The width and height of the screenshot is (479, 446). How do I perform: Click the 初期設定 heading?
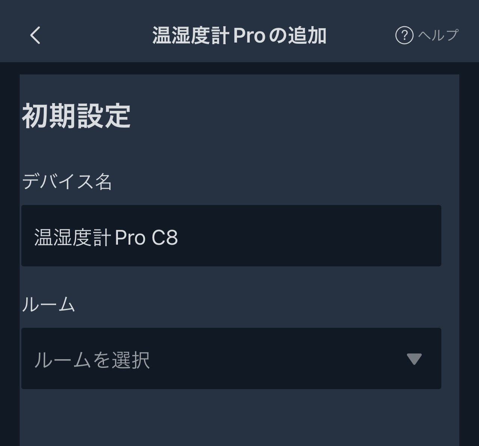click(x=76, y=116)
